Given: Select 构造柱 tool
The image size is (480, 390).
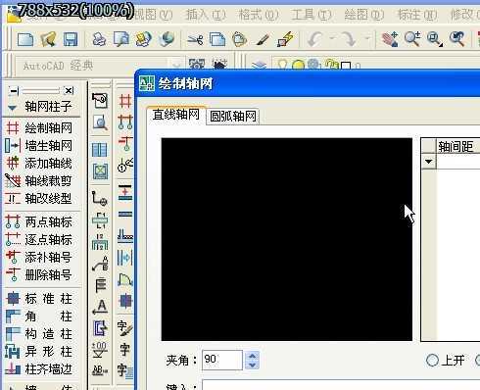Looking at the screenshot, I should 39,334.
